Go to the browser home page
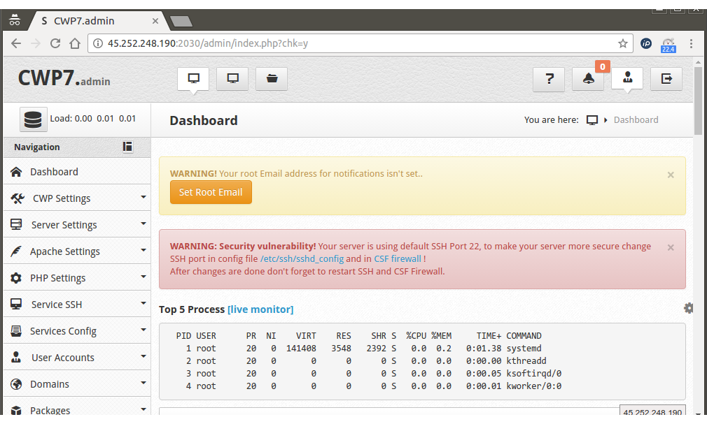 (75, 44)
